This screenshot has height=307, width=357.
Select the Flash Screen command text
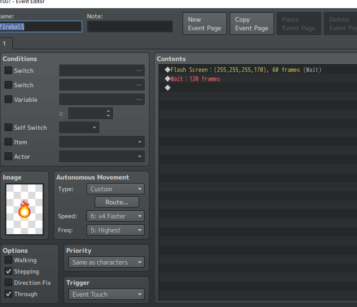[246, 70]
